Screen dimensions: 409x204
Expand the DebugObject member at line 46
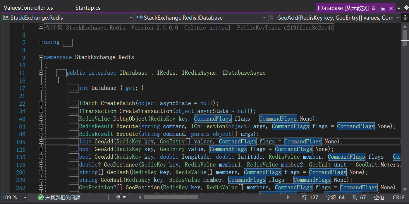coord(41,119)
